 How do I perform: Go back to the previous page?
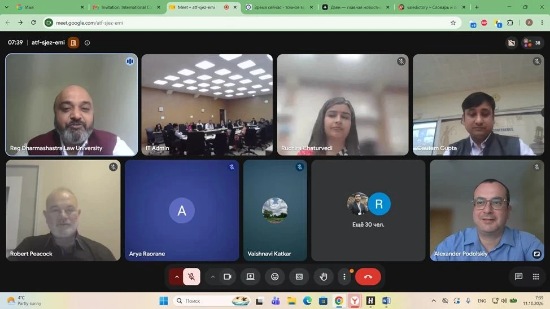tap(8, 23)
